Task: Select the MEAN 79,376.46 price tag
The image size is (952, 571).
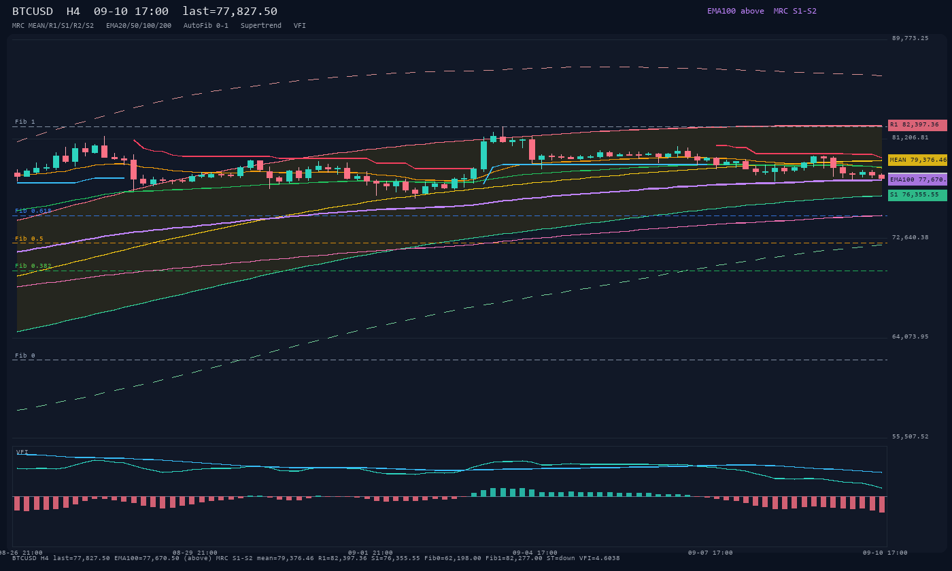Action: pos(917,160)
